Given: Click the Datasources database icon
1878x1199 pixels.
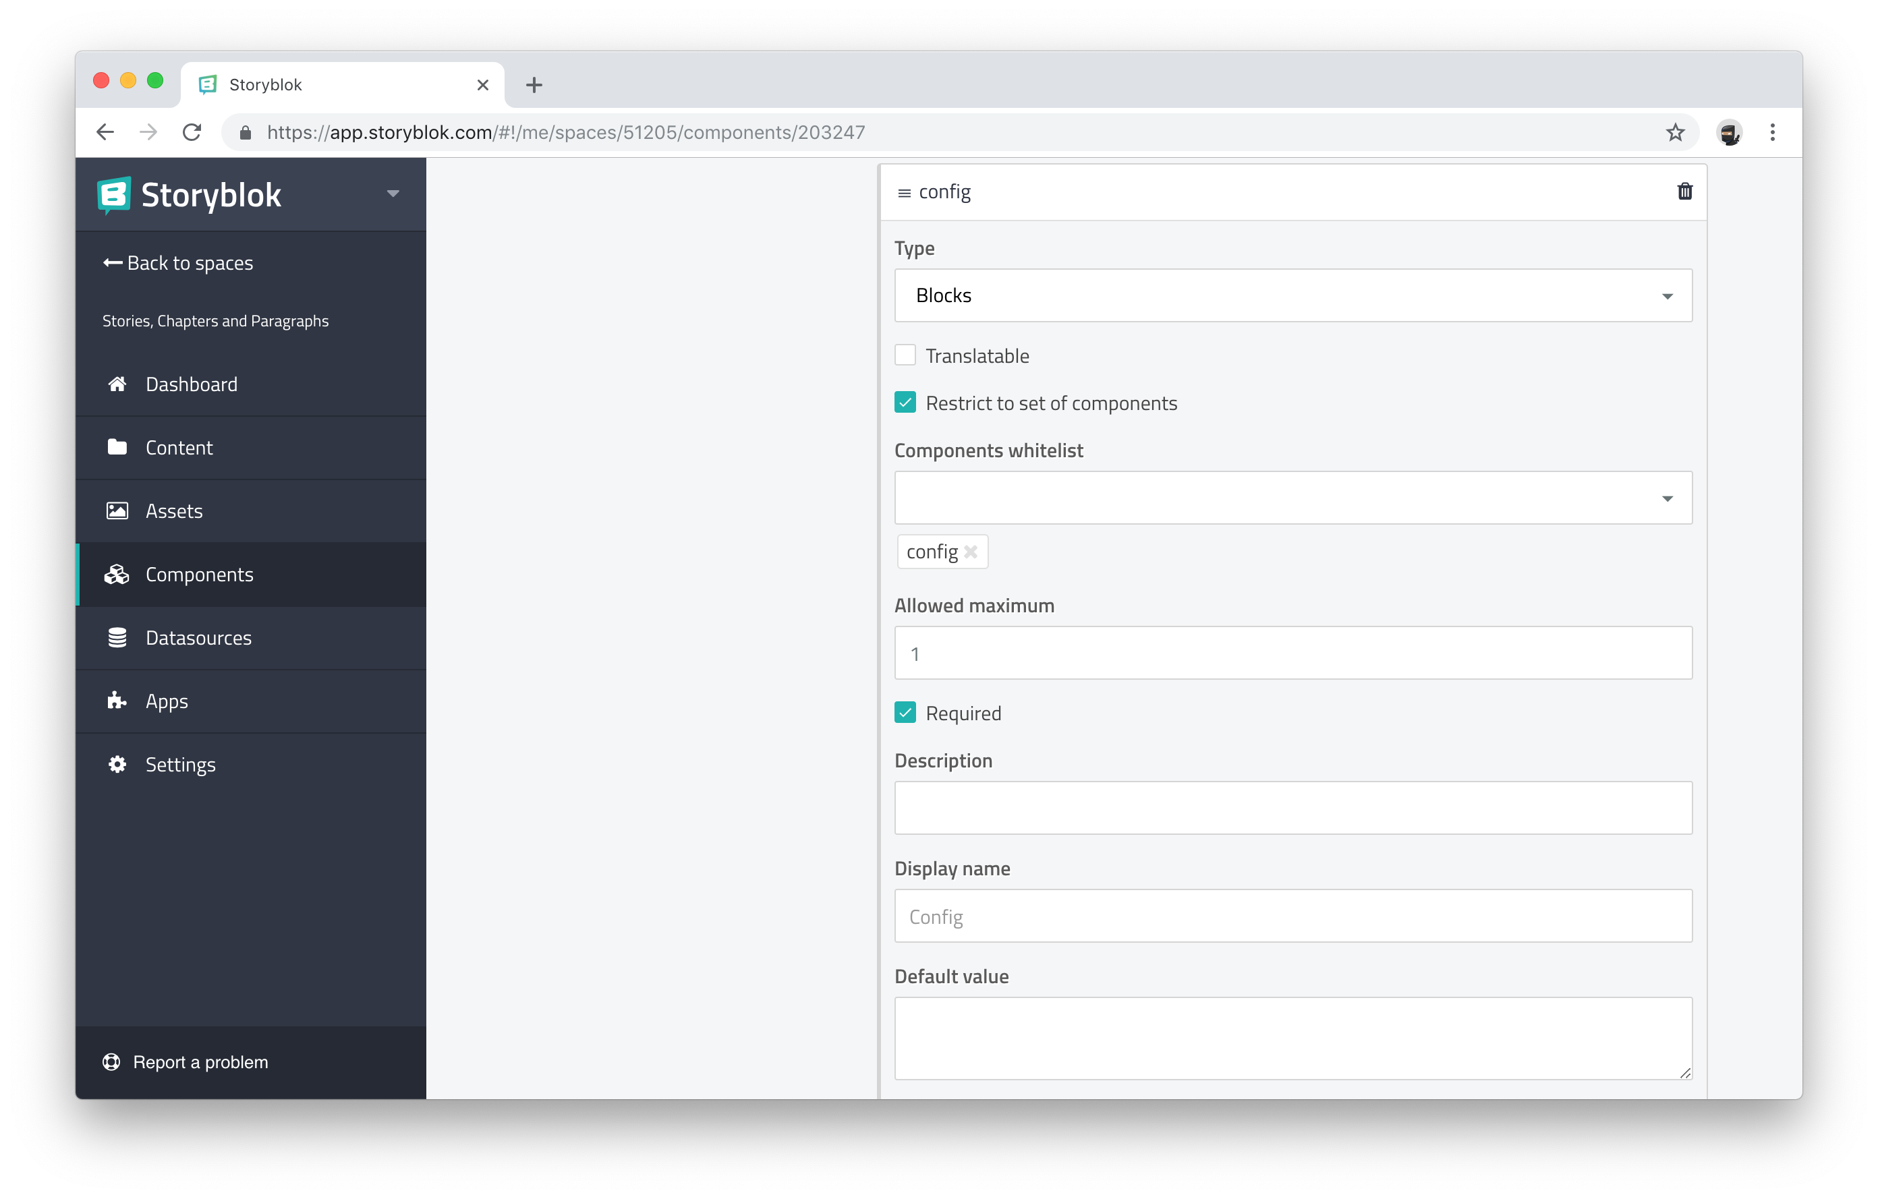Looking at the screenshot, I should [116, 637].
